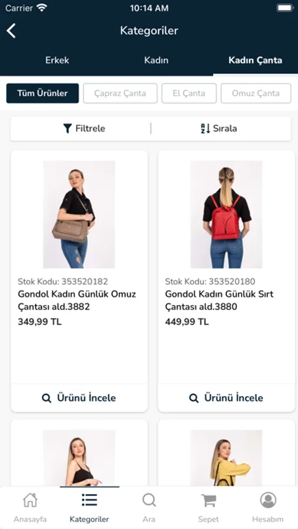This screenshot has height=529, width=298.
Task: Select the Tüm Ürünler filter chip
Action: (x=42, y=93)
